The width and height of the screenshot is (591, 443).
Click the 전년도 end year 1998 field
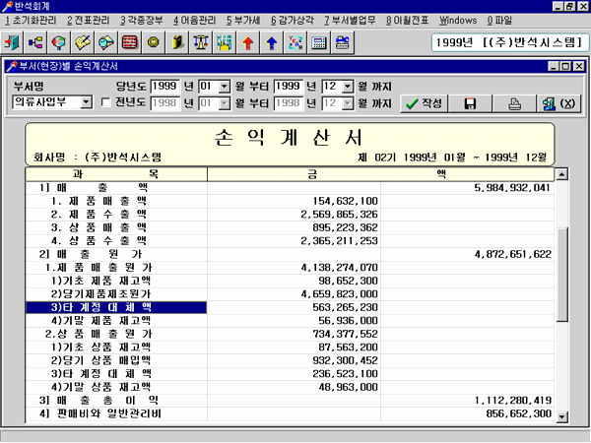[x=289, y=103]
